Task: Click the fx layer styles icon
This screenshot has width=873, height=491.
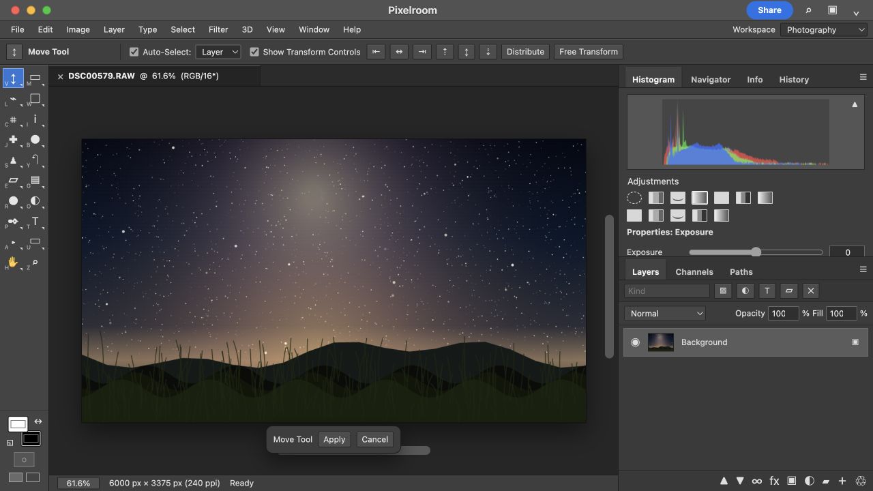Action: 774,481
